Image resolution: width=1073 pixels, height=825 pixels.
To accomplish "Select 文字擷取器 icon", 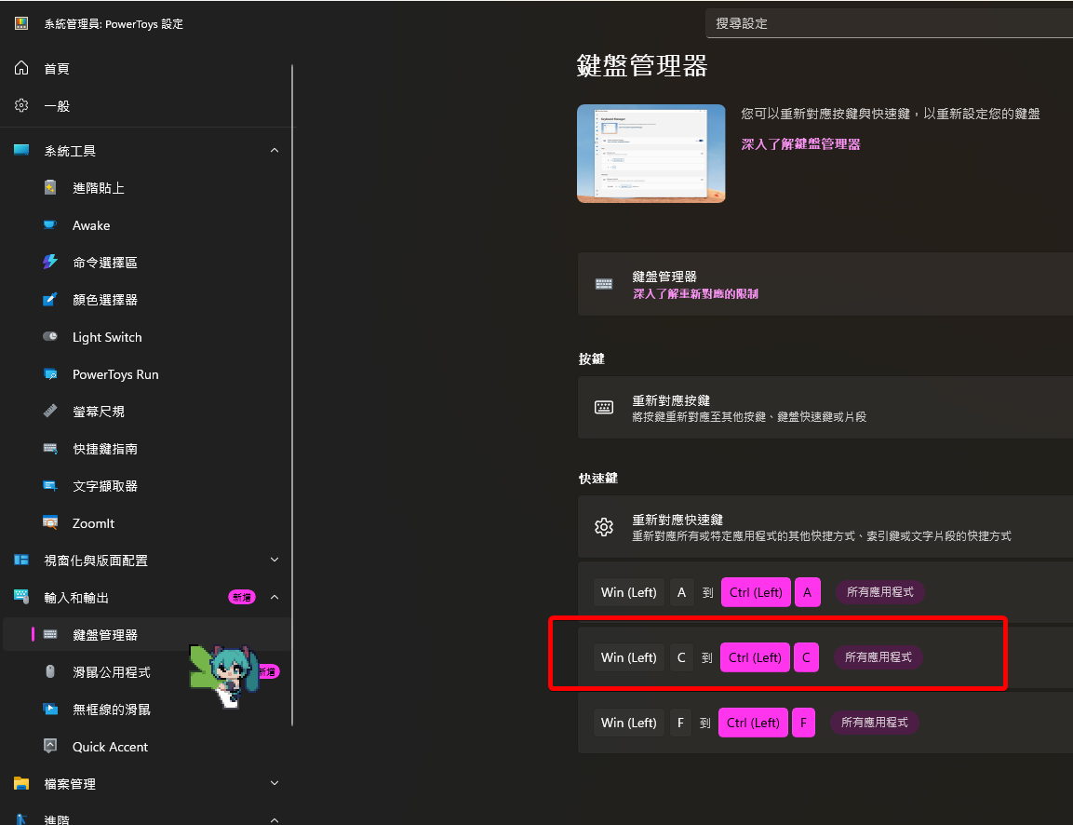I will point(50,485).
